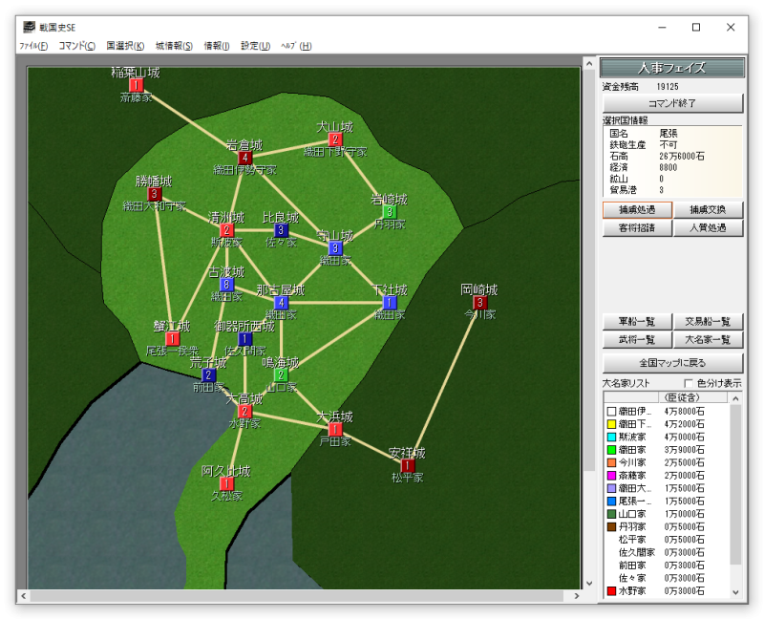This screenshot has width=764, height=619.
Task: Click the 捕虜処遇 button
Action: [637, 210]
